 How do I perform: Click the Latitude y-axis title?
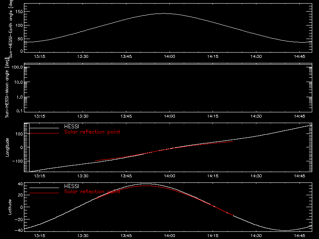click(x=10, y=207)
